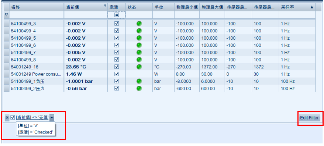
Task: Click the -0.56 bar current value
Action: 76,89
